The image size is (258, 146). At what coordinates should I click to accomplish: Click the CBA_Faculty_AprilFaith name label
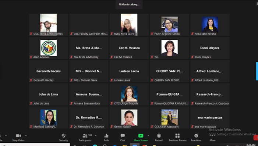(91, 34)
